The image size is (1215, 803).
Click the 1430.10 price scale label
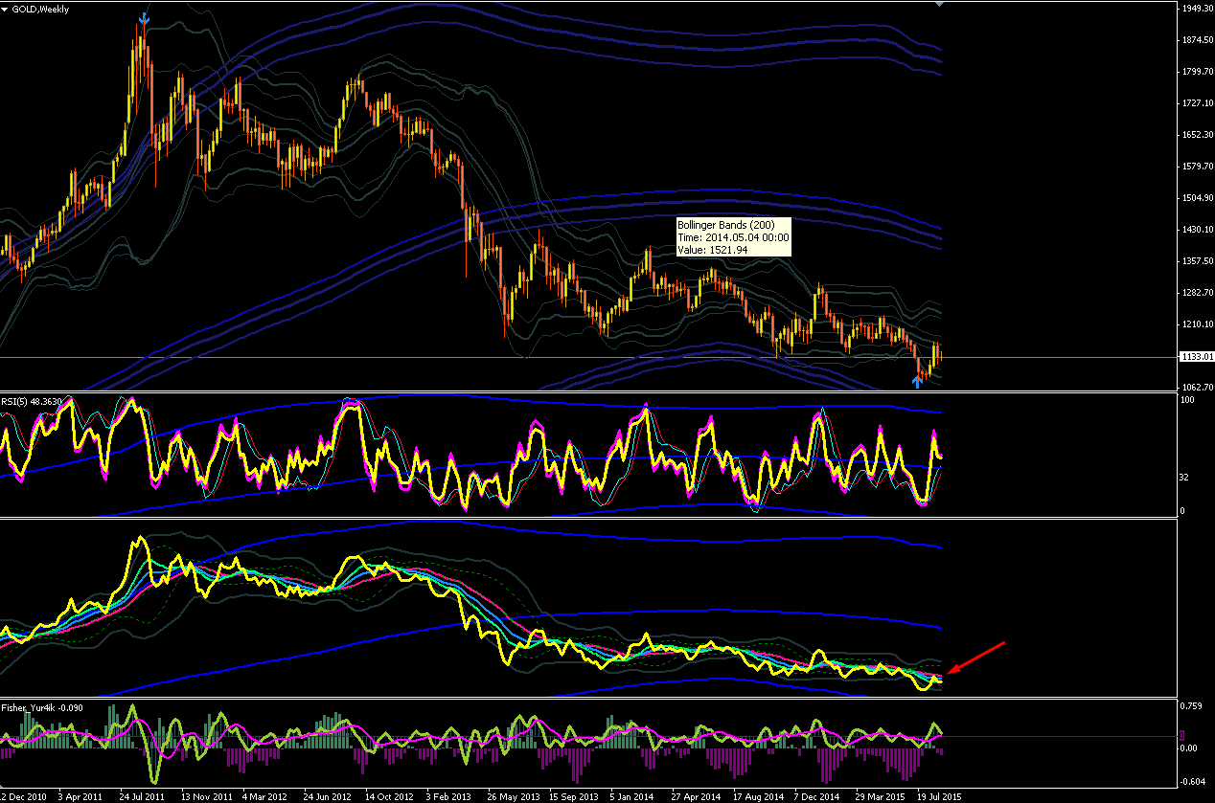point(1196,230)
